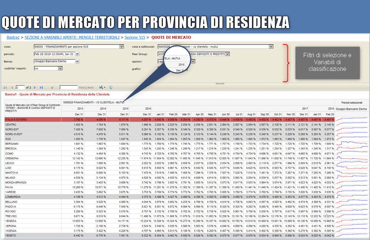Open the opzioni dropdown
370x240 pixels.
(193, 61)
